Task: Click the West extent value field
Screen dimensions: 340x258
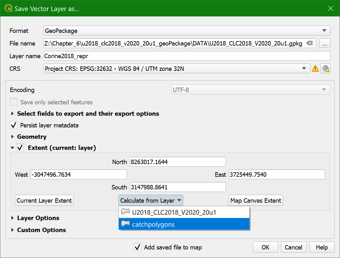Action: point(79,174)
